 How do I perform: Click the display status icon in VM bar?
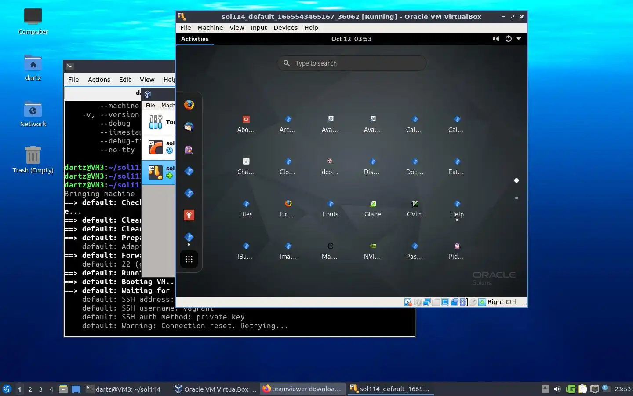(x=445, y=302)
